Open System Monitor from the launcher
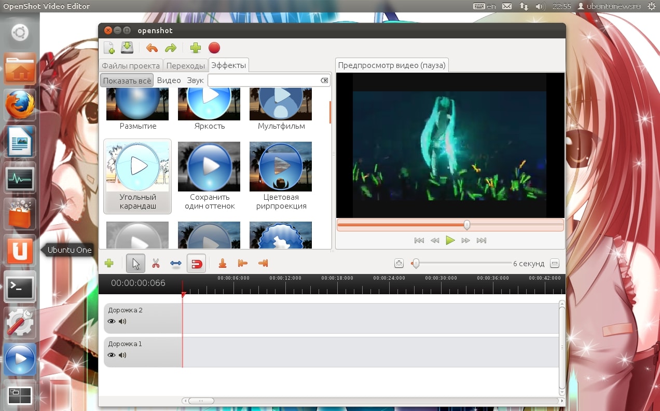This screenshot has height=411, width=660. click(20, 178)
